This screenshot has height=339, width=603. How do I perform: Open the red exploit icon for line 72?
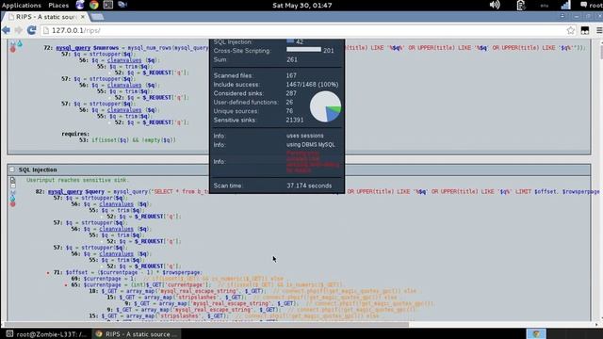(x=12, y=50)
